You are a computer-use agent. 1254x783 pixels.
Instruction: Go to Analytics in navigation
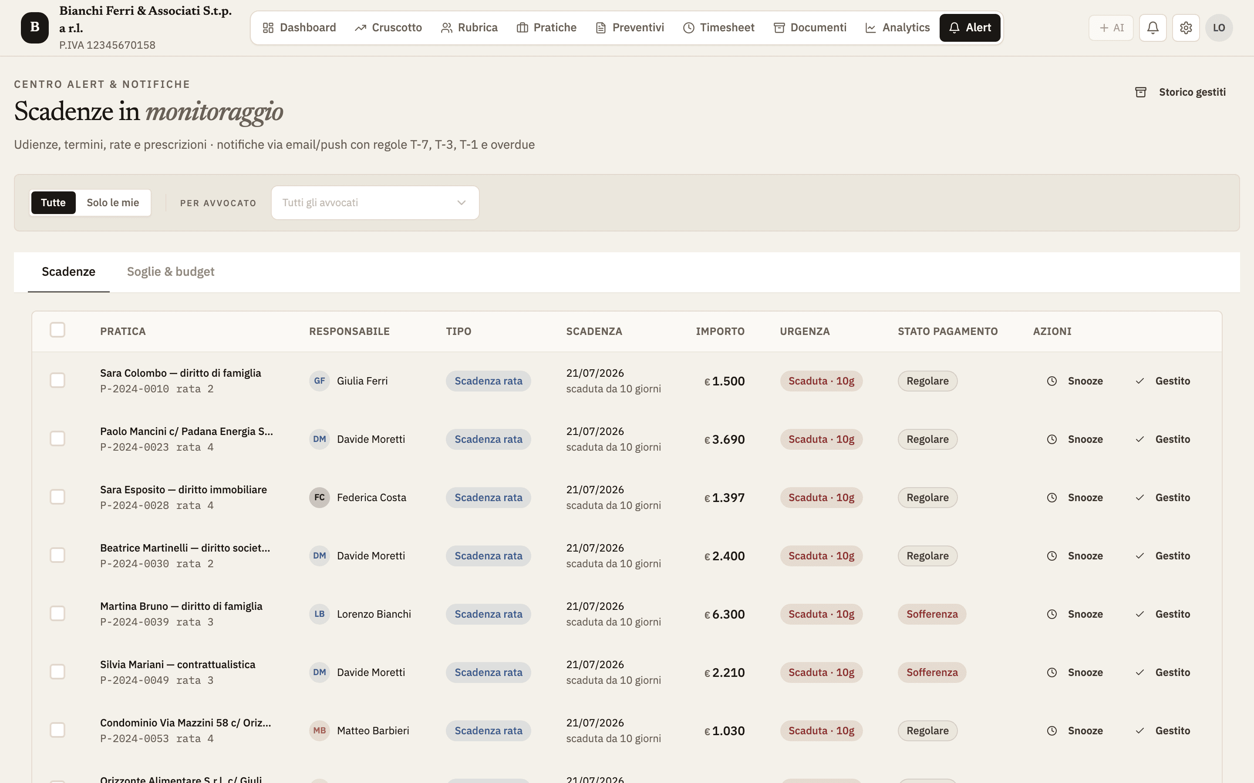point(897,27)
